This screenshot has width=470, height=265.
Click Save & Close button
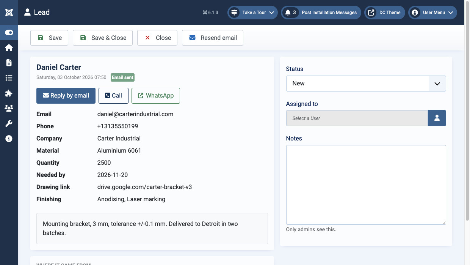(103, 38)
